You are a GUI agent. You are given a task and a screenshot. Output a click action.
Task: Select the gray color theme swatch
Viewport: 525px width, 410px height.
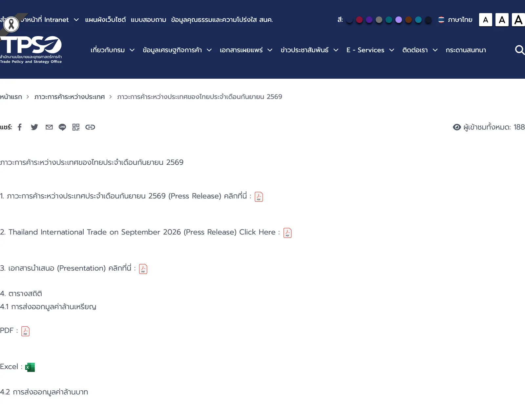coord(379,20)
